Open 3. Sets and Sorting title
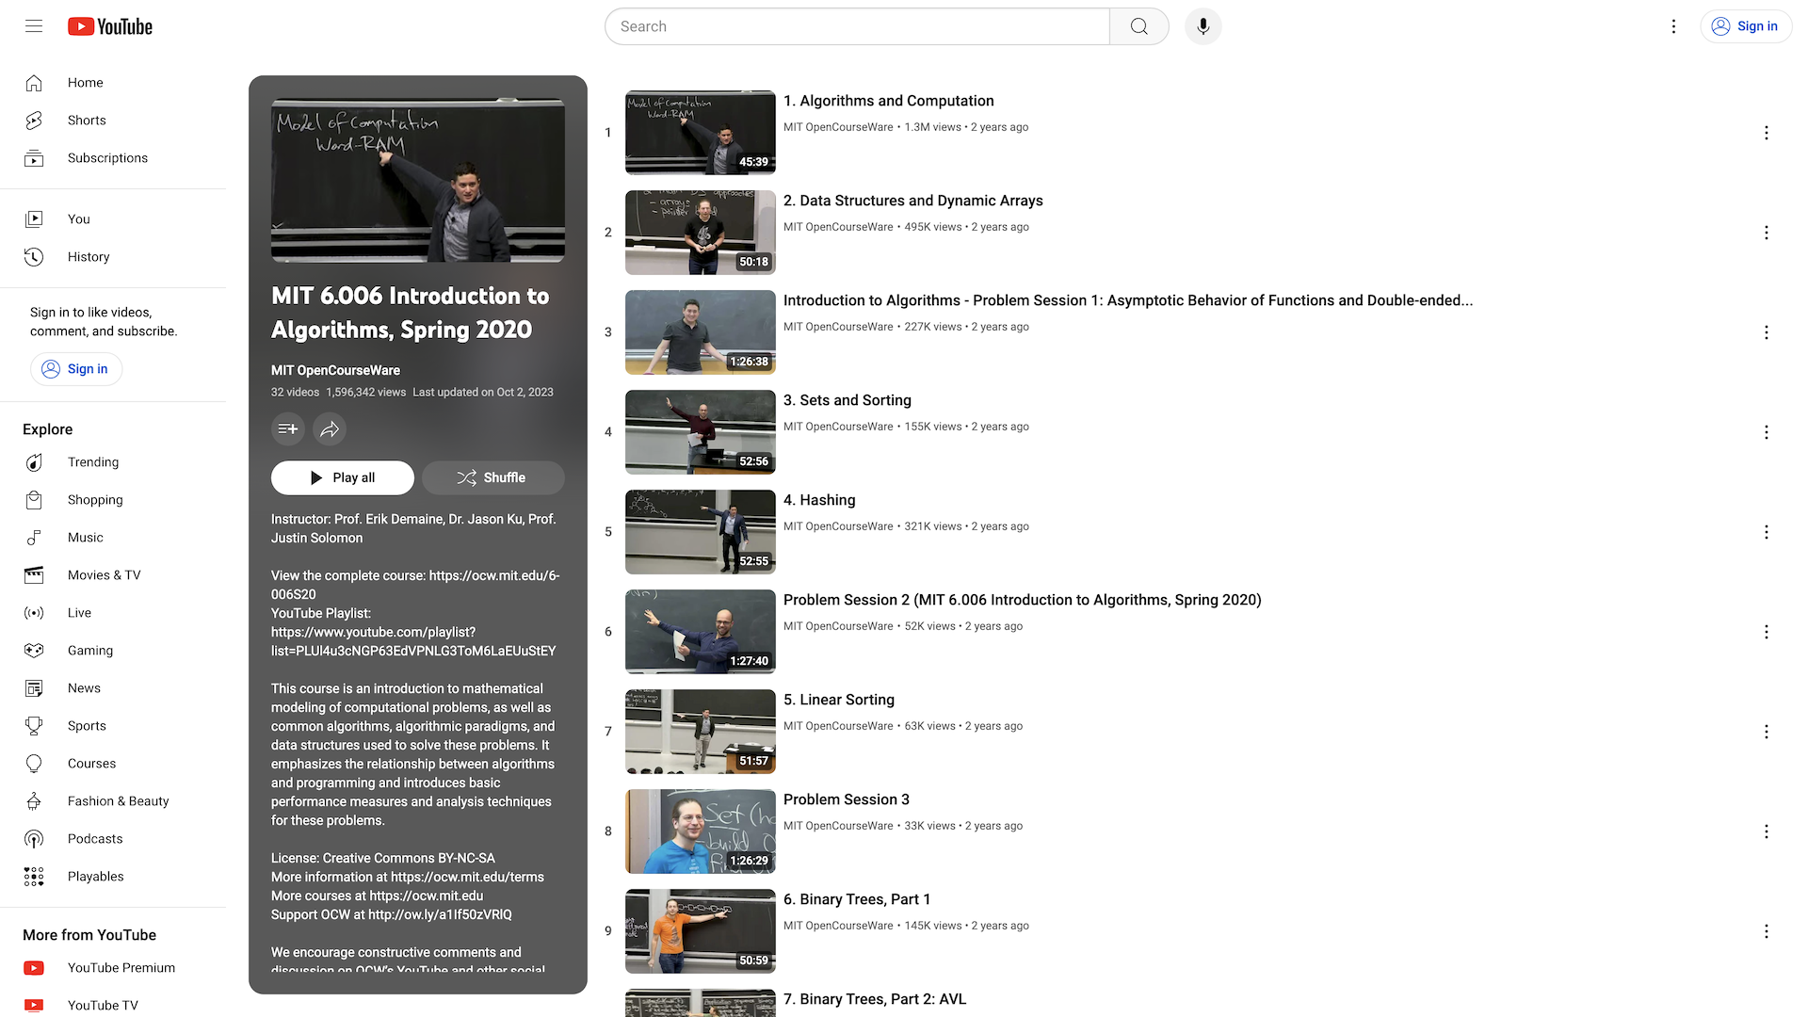Image resolution: width=1808 pixels, height=1017 pixels. (847, 400)
